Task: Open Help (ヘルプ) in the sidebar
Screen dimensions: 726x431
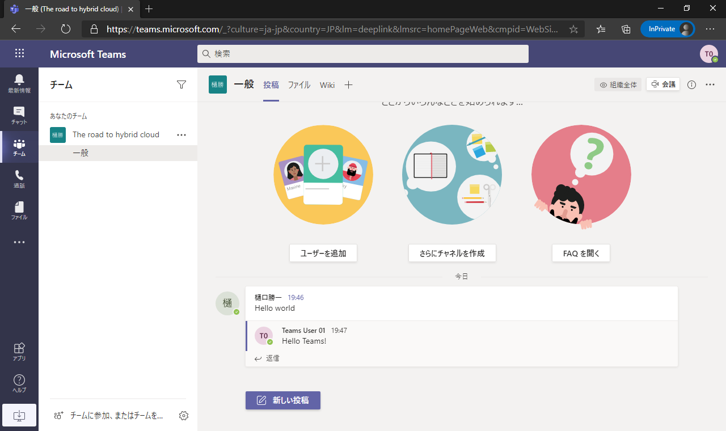Action: click(x=19, y=383)
